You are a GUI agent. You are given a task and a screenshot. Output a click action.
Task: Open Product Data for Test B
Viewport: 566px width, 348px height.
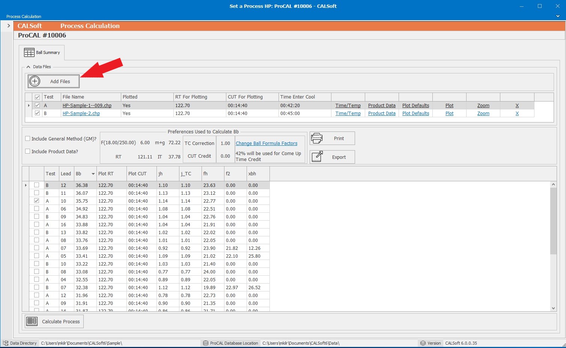(382, 114)
